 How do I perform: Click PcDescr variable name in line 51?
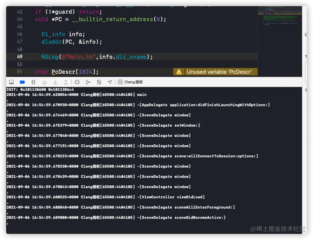tap(64, 72)
